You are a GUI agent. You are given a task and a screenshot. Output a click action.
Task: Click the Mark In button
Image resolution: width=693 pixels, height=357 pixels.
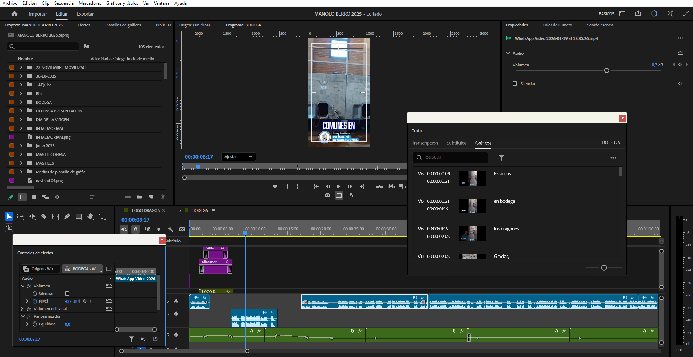[287, 186]
